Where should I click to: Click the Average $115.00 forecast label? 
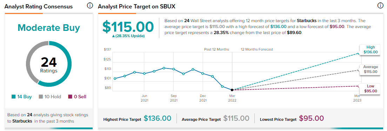(370, 69)
